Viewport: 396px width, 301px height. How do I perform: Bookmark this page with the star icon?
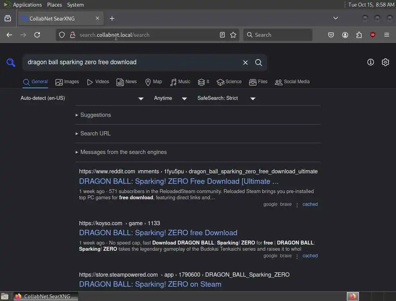[233, 35]
